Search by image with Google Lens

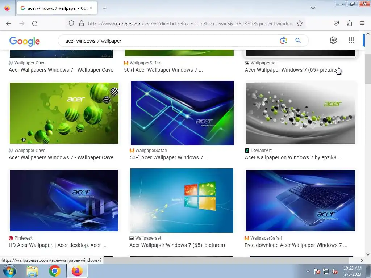(x=283, y=41)
